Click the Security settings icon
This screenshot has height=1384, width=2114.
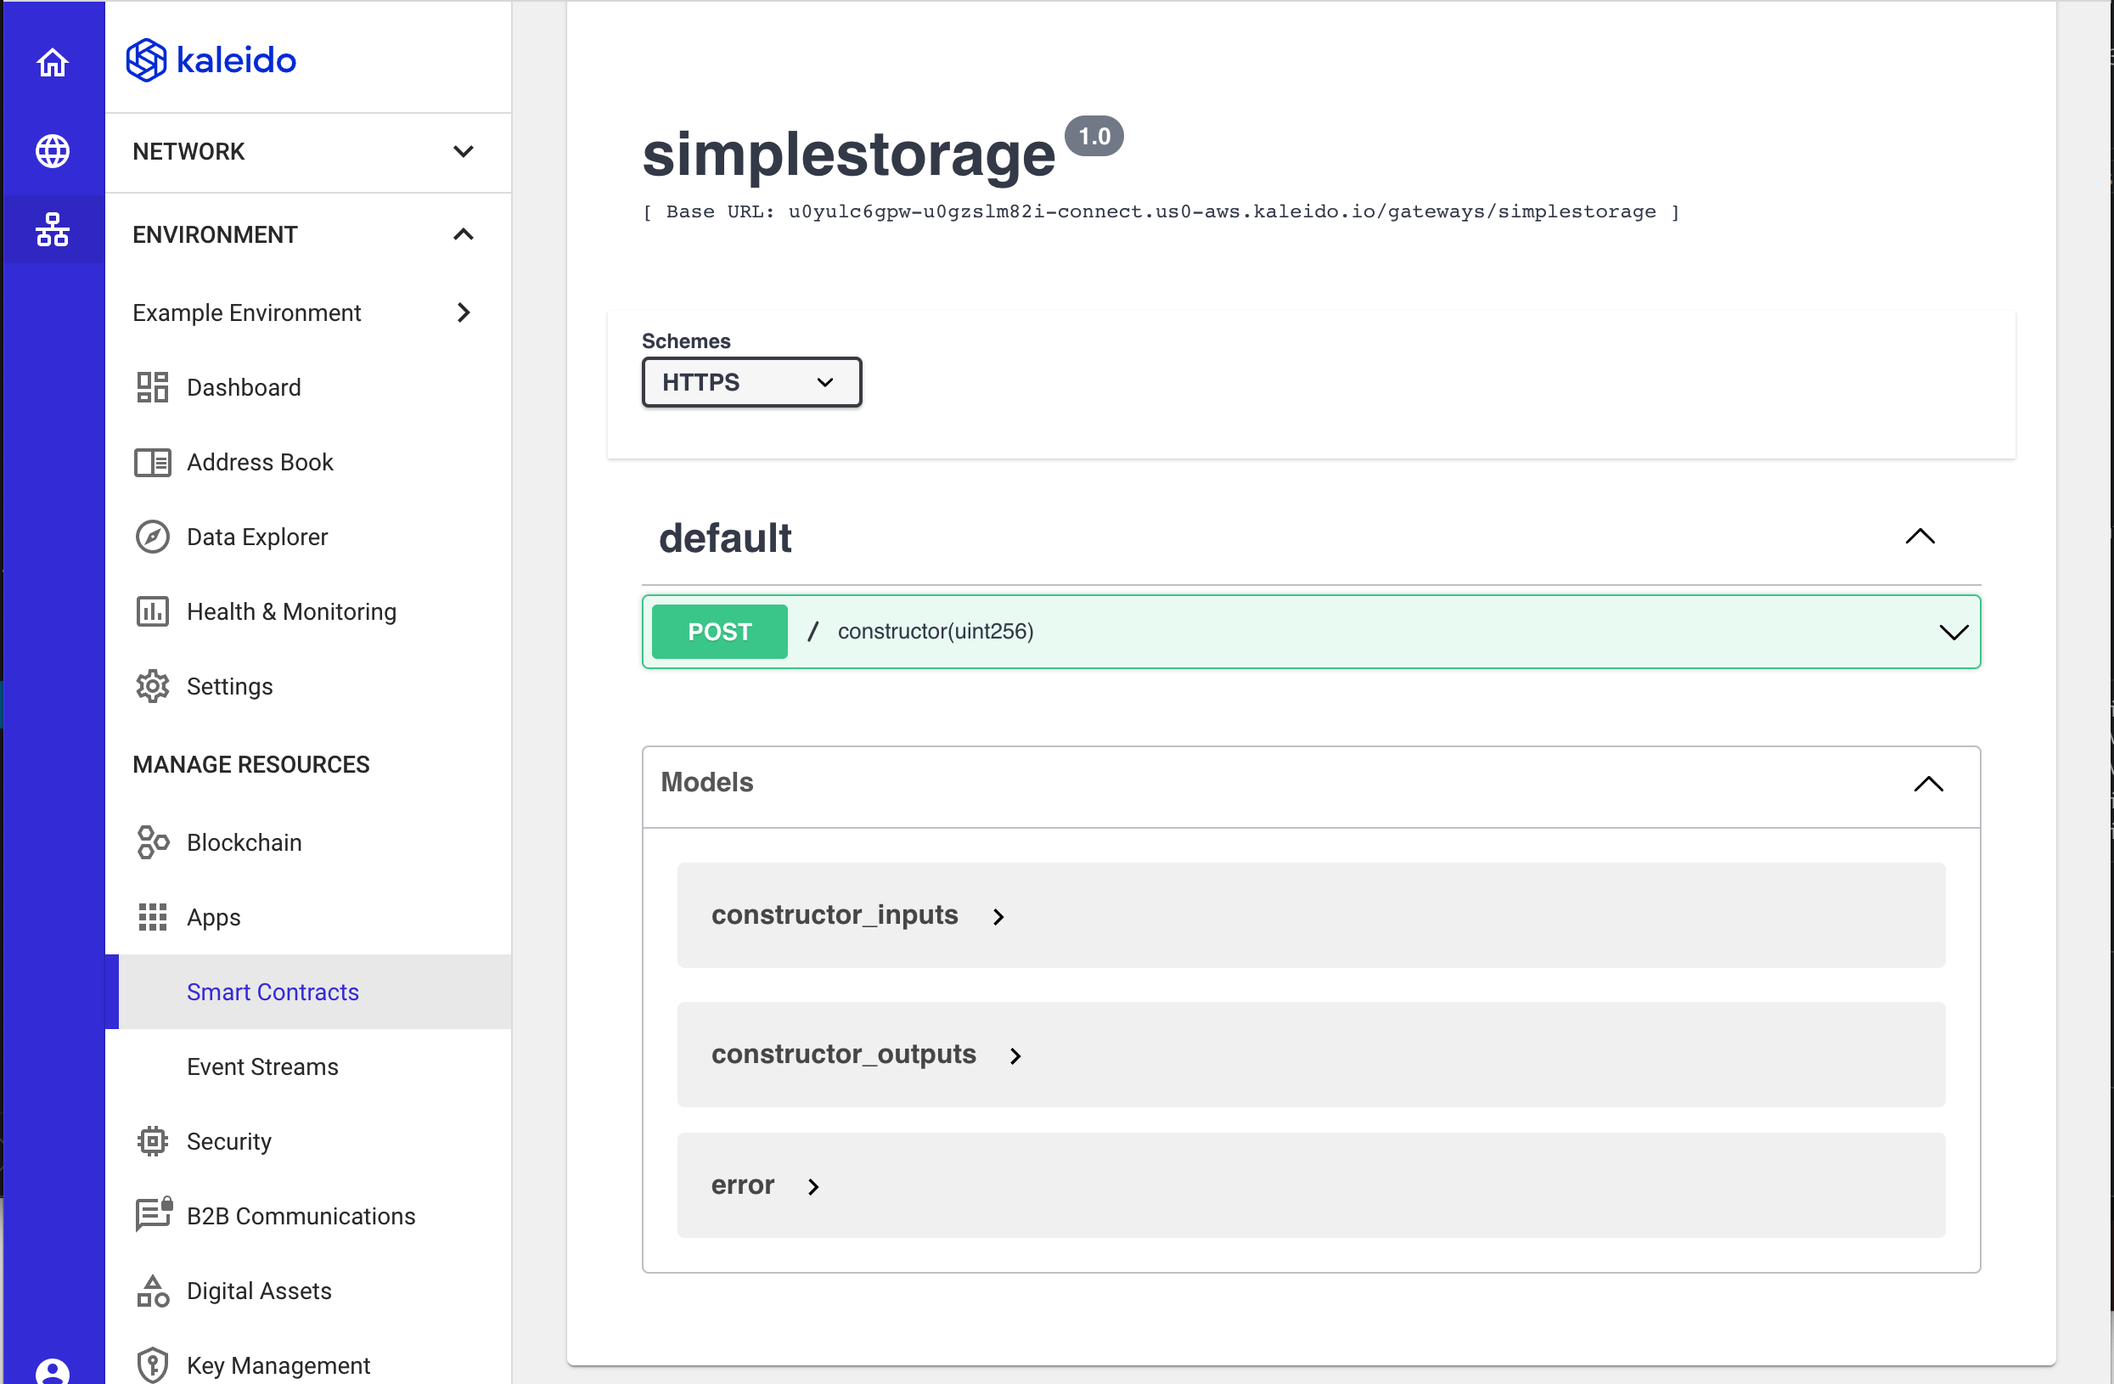point(151,1140)
